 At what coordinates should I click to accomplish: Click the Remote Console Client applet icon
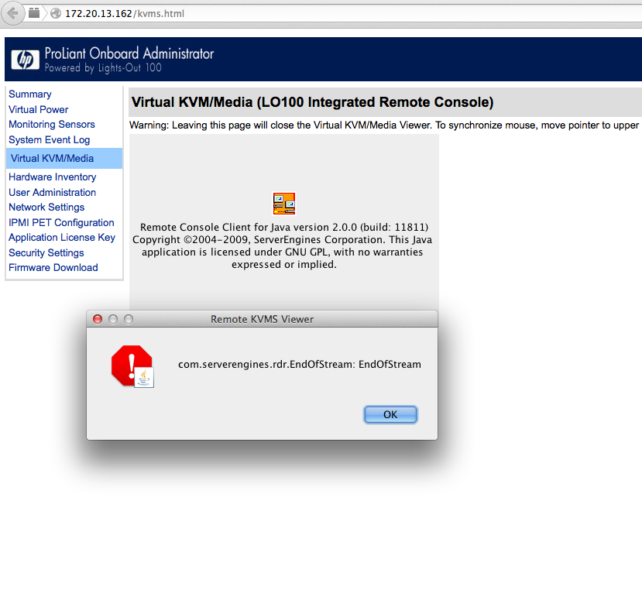[x=284, y=204]
